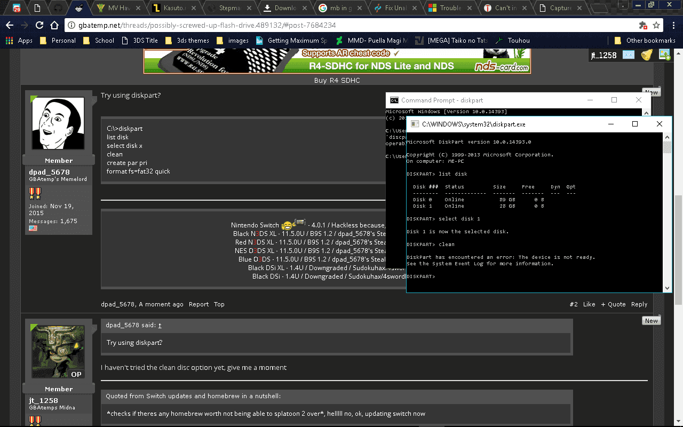Click the browser page's vertical scrollbar
Image resolution: width=683 pixels, height=427 pixels.
[x=679, y=238]
